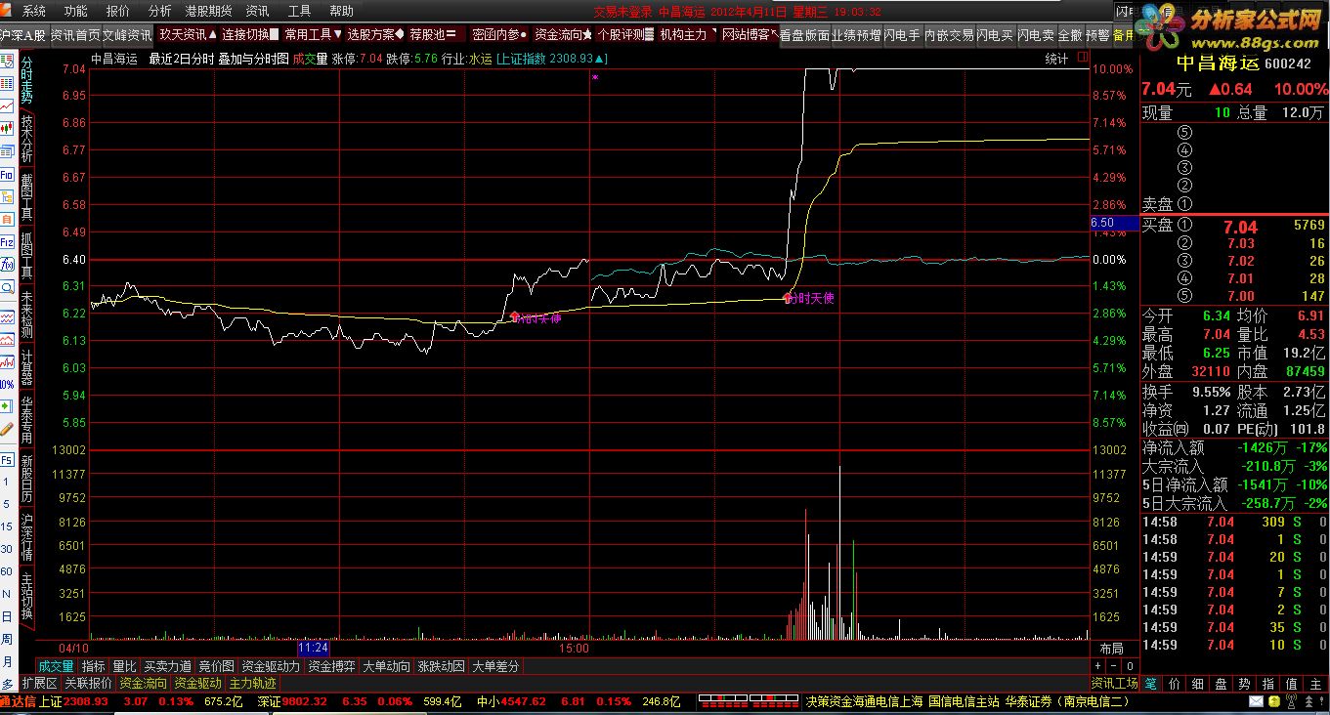Screen dimensions: 1330x715
Task: Select the 沪深行情 sidebar tab
Action: [27, 537]
